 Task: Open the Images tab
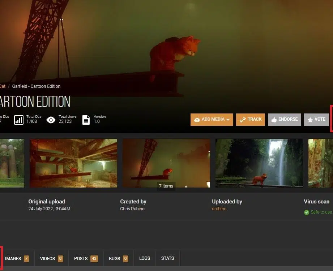click(x=17, y=258)
